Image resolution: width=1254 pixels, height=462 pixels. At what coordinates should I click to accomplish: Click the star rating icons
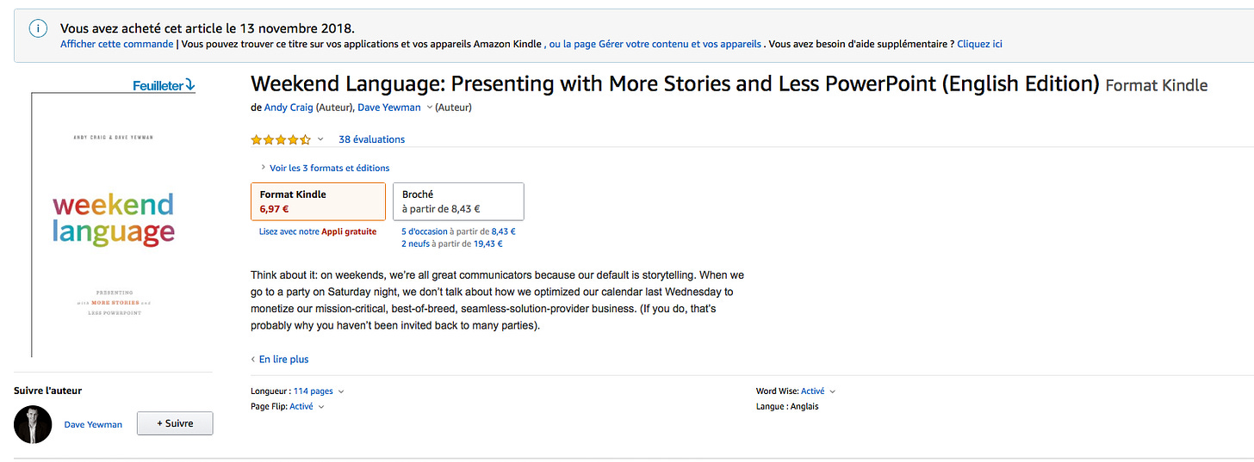pos(281,139)
